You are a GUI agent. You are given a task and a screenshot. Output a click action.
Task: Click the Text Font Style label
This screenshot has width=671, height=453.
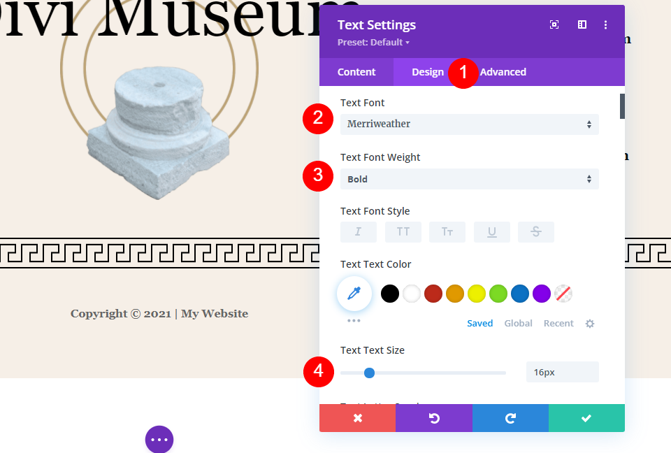point(375,211)
